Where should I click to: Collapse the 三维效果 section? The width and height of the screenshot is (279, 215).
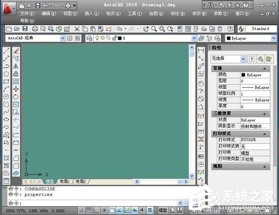pyautogui.click(x=264, y=114)
